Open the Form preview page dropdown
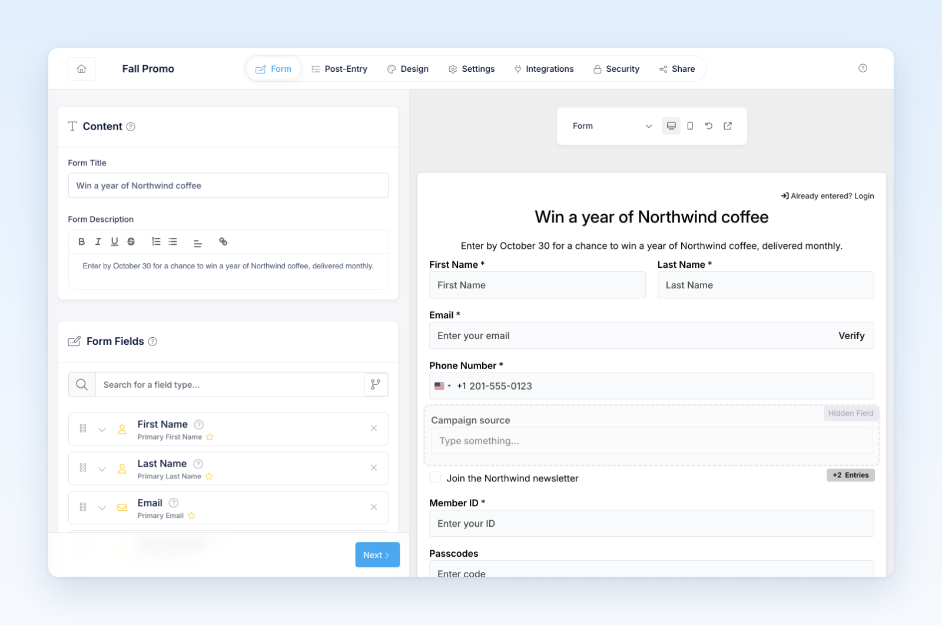The image size is (942, 625). tap(612, 126)
